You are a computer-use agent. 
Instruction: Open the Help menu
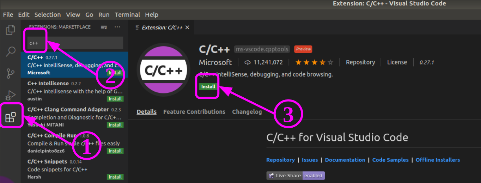coord(152,14)
